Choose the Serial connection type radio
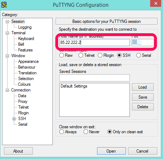This screenshot has width=163, height=159. [138, 55]
